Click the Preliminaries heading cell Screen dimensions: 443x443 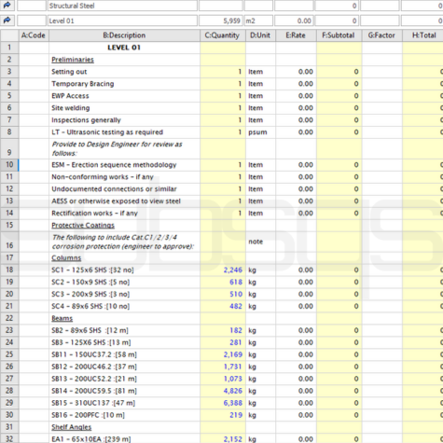[x=124, y=60]
